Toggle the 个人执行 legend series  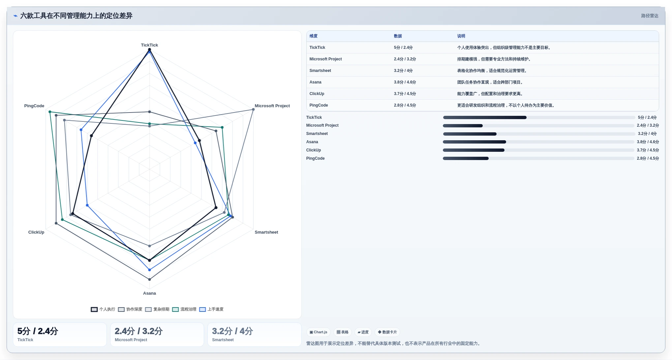[x=103, y=309]
